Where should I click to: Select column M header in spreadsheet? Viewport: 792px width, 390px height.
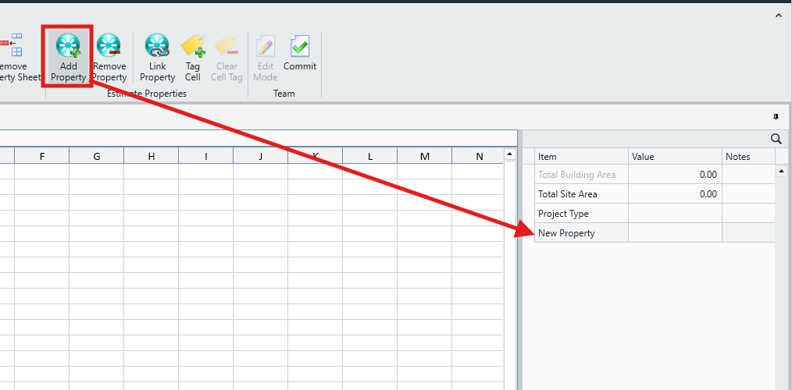(x=424, y=157)
